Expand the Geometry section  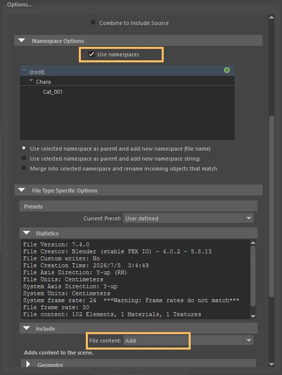(x=28, y=364)
